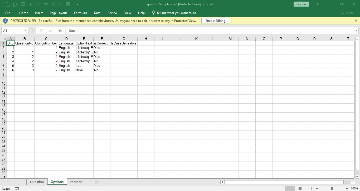Click the Insert Function fx icon
Screen dimensions: 360x191
[60, 31]
